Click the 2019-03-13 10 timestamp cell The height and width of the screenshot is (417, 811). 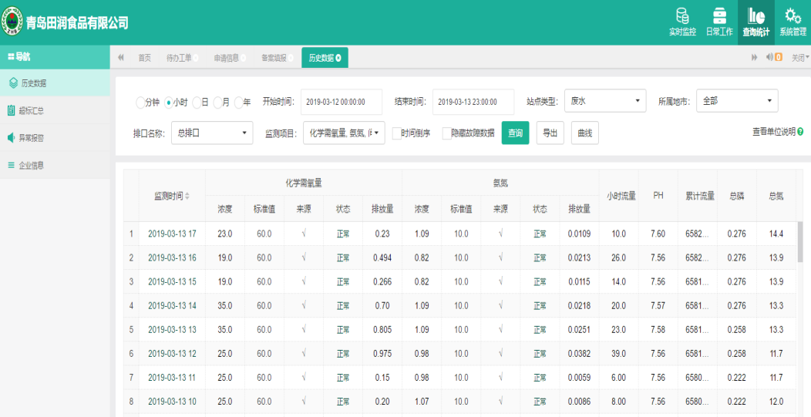click(172, 402)
